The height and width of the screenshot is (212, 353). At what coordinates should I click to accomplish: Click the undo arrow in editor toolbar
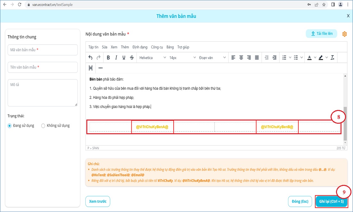click(x=90, y=58)
